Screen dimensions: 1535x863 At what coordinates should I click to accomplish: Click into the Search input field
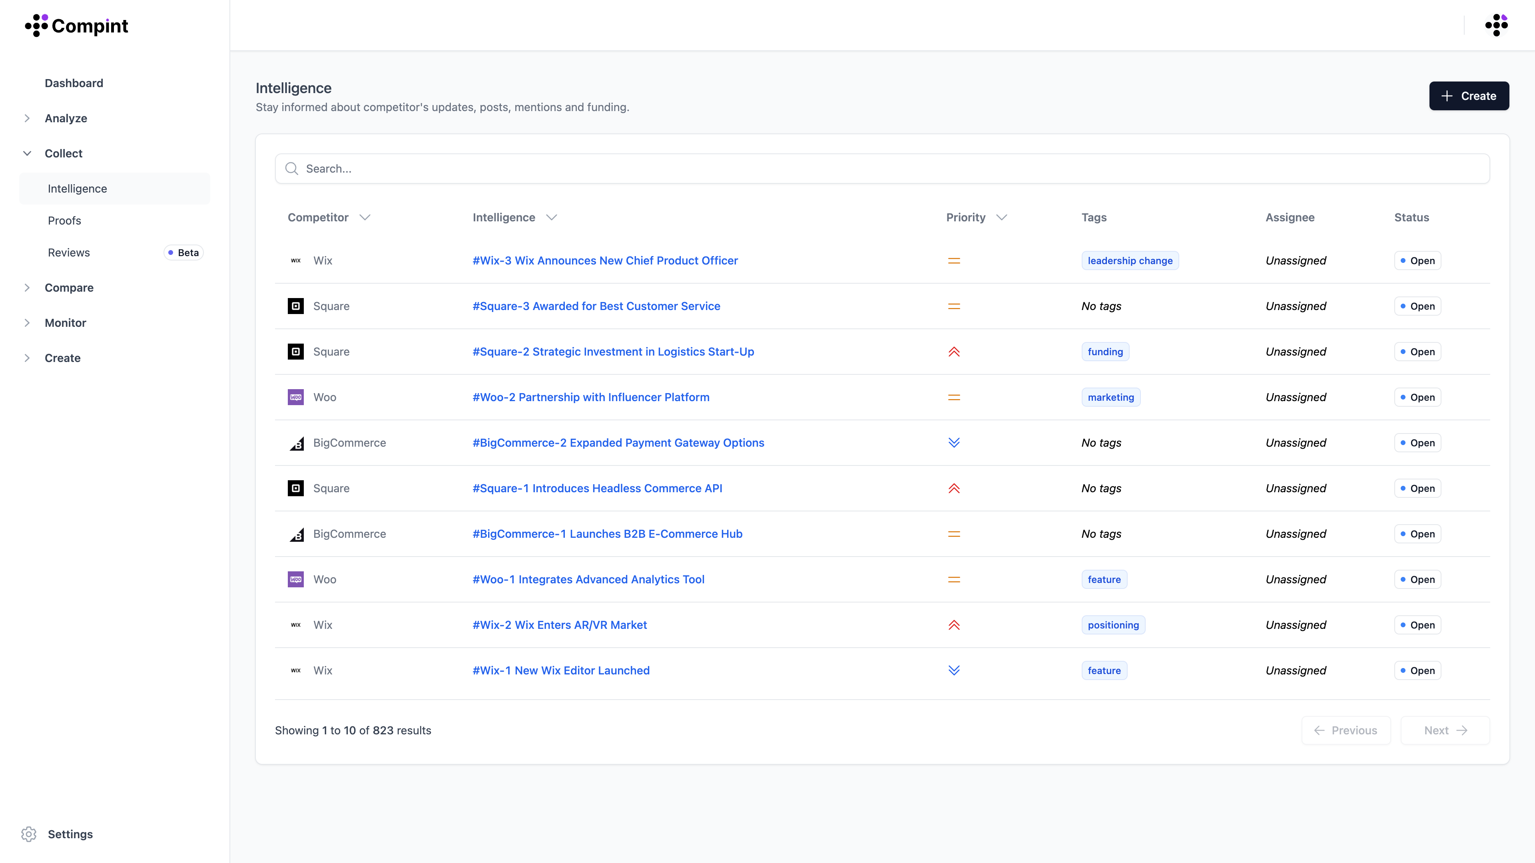pyautogui.click(x=882, y=169)
